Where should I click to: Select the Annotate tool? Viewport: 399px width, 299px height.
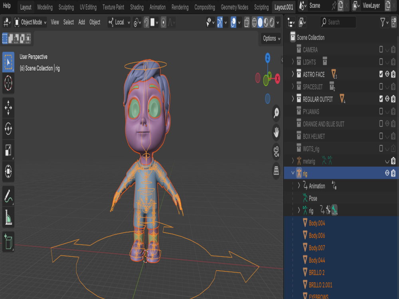[x=8, y=196]
